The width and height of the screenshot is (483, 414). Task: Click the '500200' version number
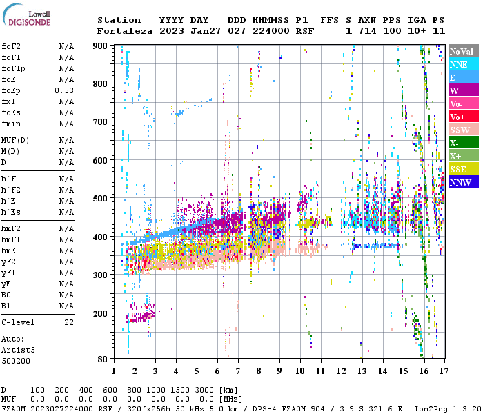click(16, 361)
